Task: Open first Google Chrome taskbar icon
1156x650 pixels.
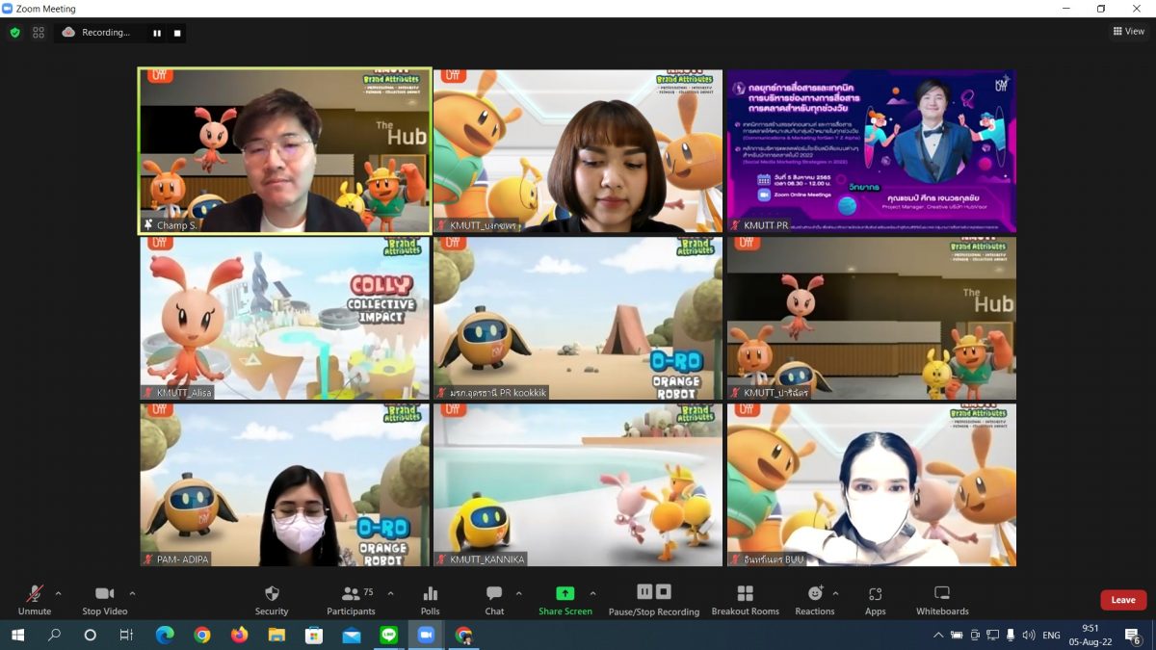Action: tap(201, 636)
